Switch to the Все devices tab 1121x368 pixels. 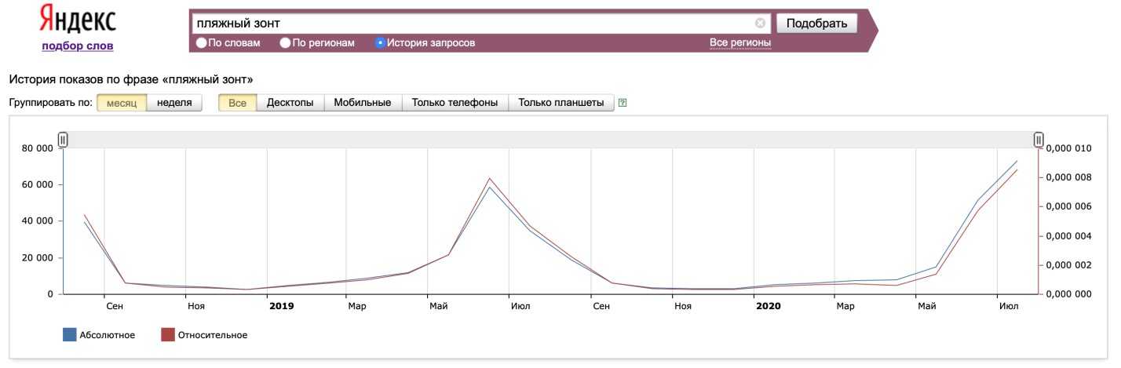point(237,103)
